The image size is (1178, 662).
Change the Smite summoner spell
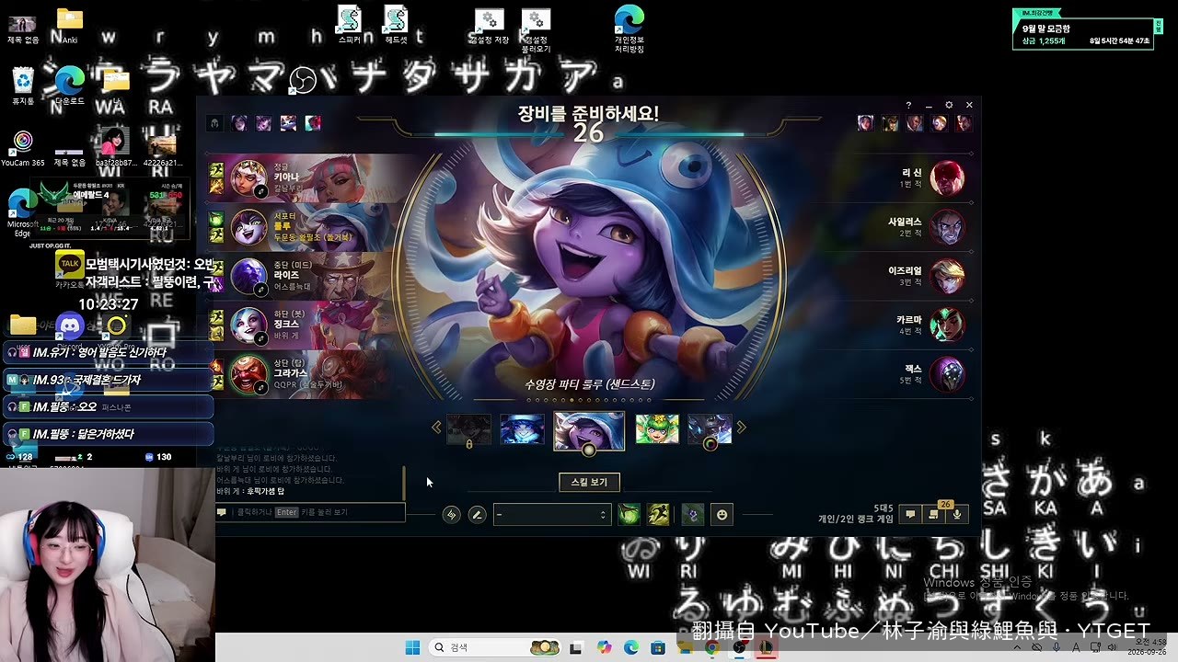click(x=629, y=515)
